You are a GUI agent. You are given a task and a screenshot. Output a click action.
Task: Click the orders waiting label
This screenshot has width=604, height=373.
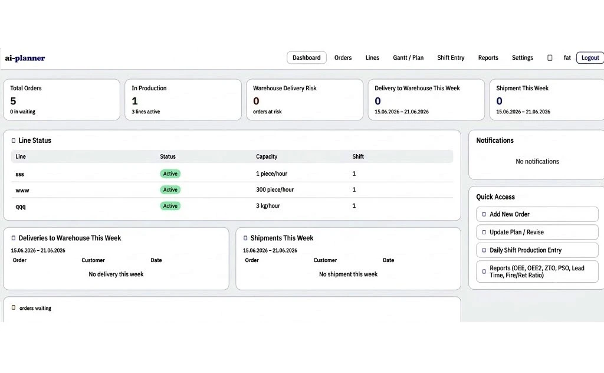pos(35,308)
